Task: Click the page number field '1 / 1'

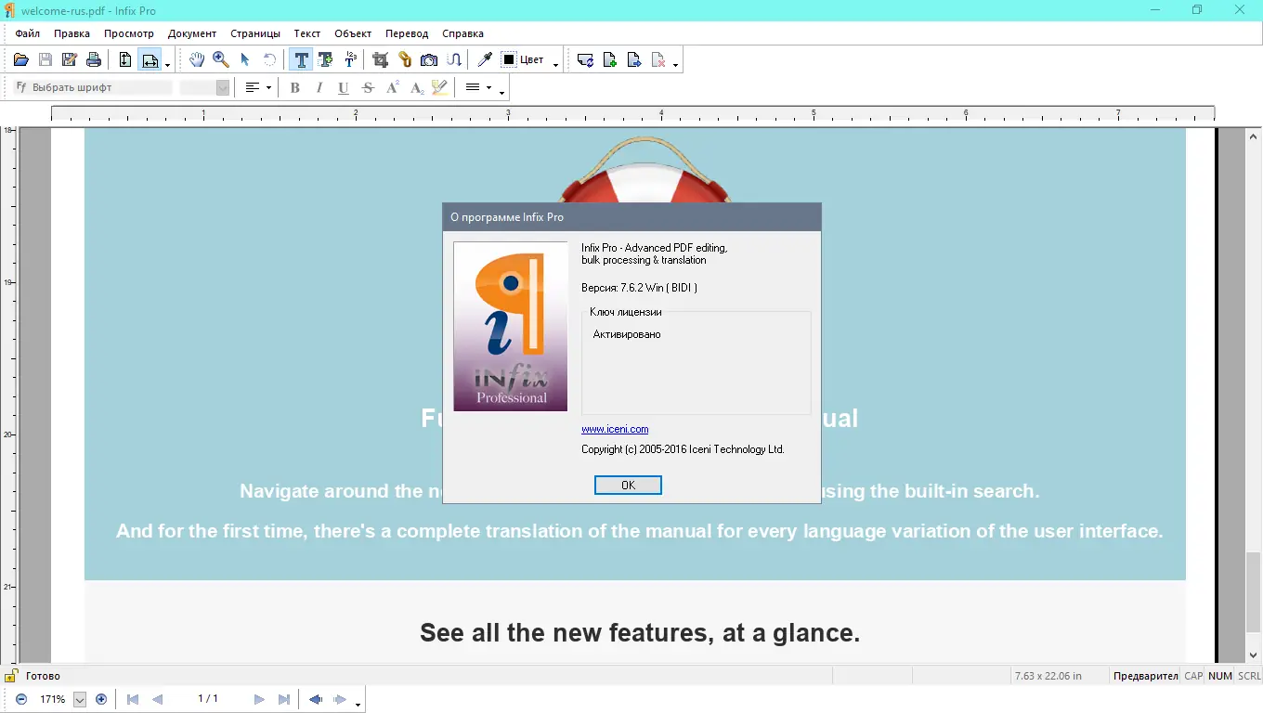Action: point(208,699)
